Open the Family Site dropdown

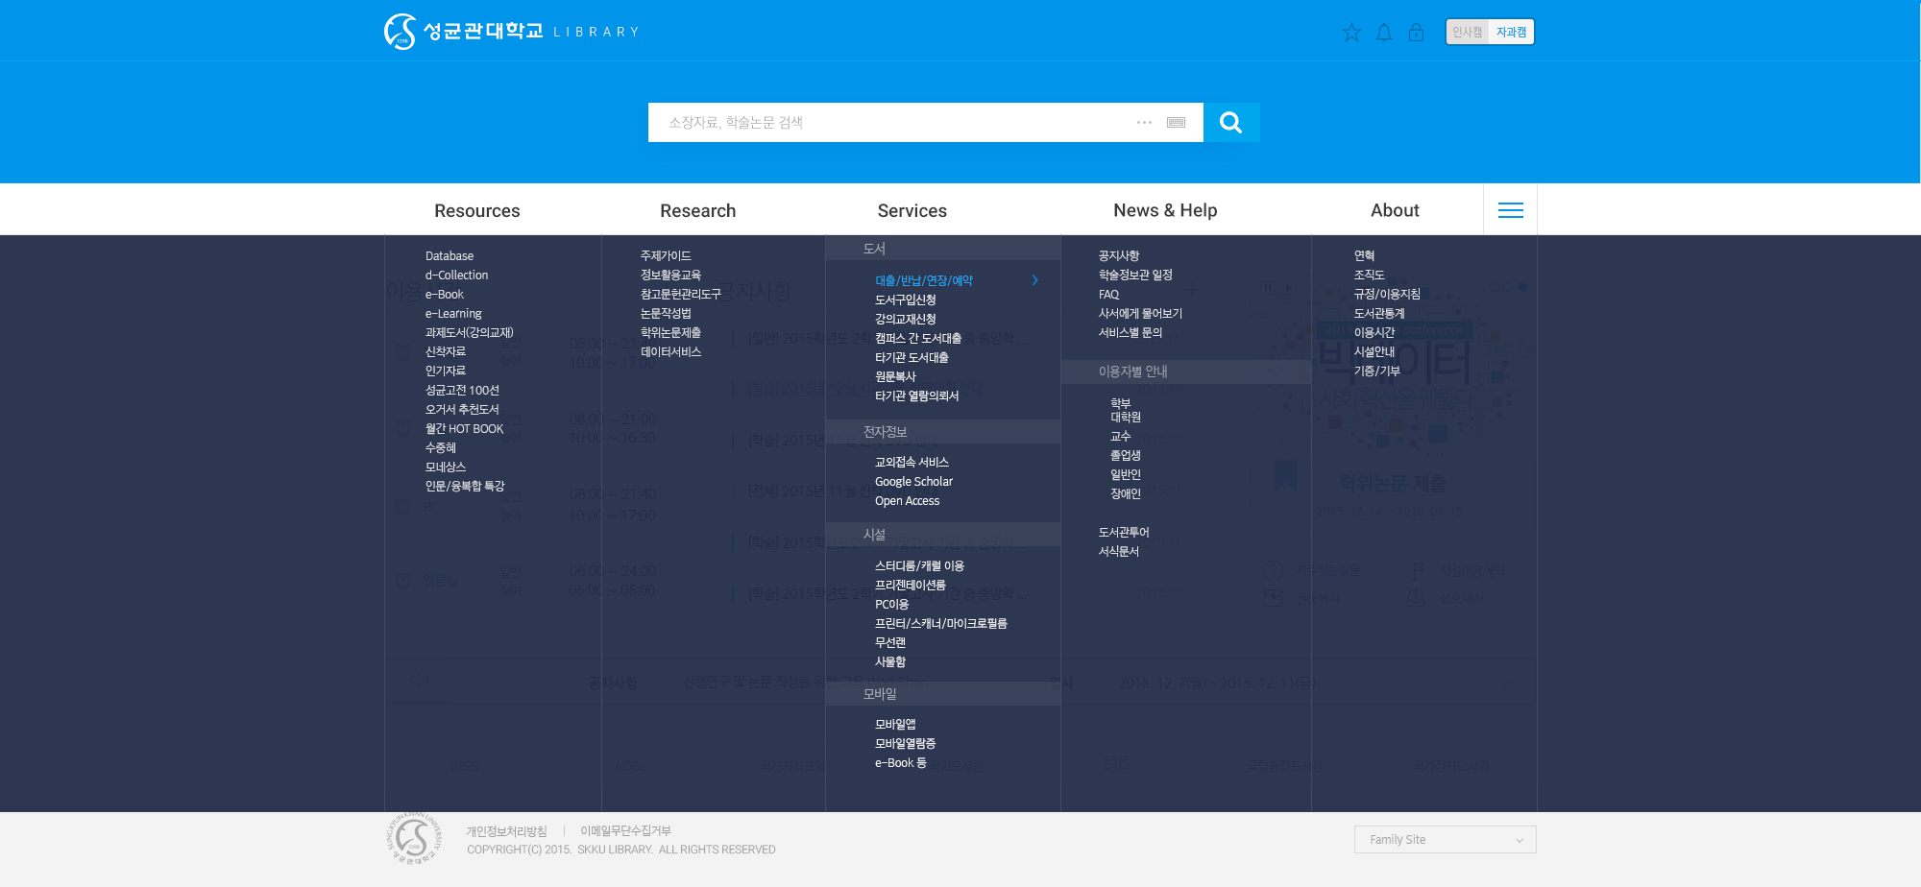coord(1445,840)
